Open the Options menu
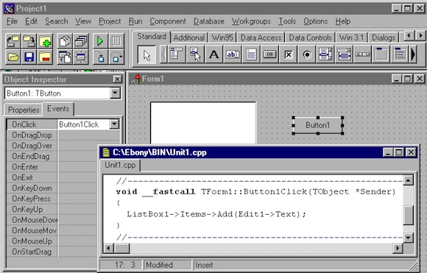The image size is (427, 273). 316,21
